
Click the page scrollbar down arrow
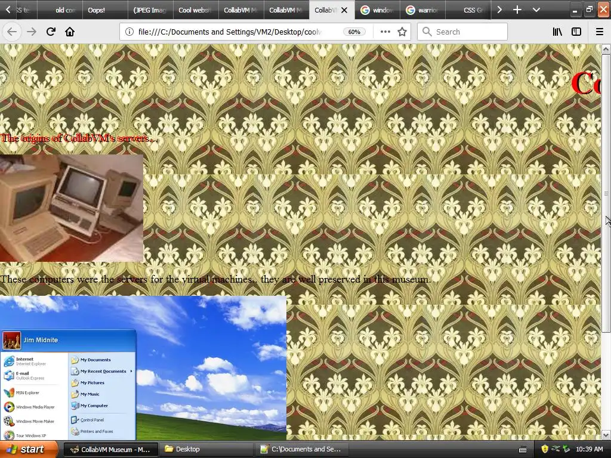click(x=606, y=435)
